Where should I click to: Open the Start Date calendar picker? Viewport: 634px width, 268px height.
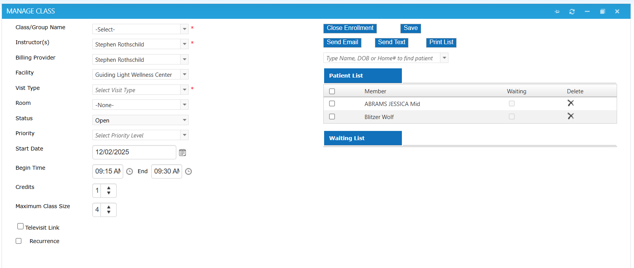(x=182, y=152)
